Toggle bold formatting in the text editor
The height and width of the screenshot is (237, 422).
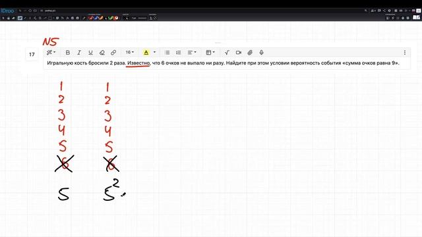point(68,53)
